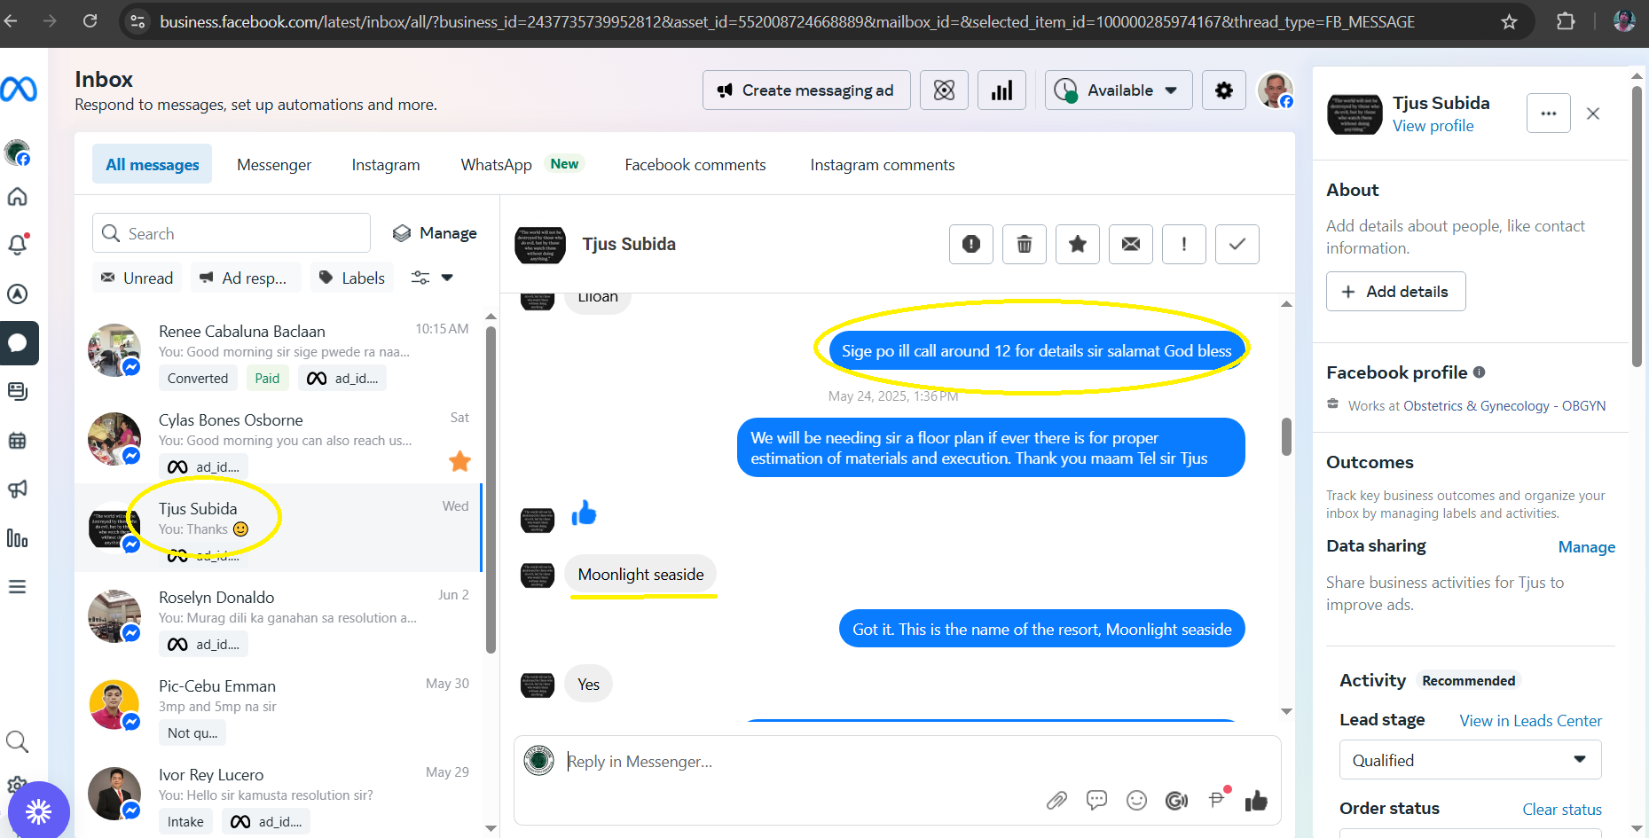Open saved replies speech bubble icon

pos(1097,801)
